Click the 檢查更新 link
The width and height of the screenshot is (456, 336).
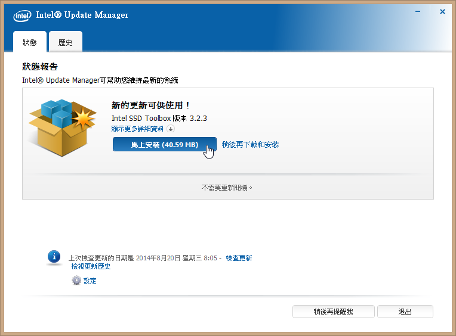click(x=239, y=258)
